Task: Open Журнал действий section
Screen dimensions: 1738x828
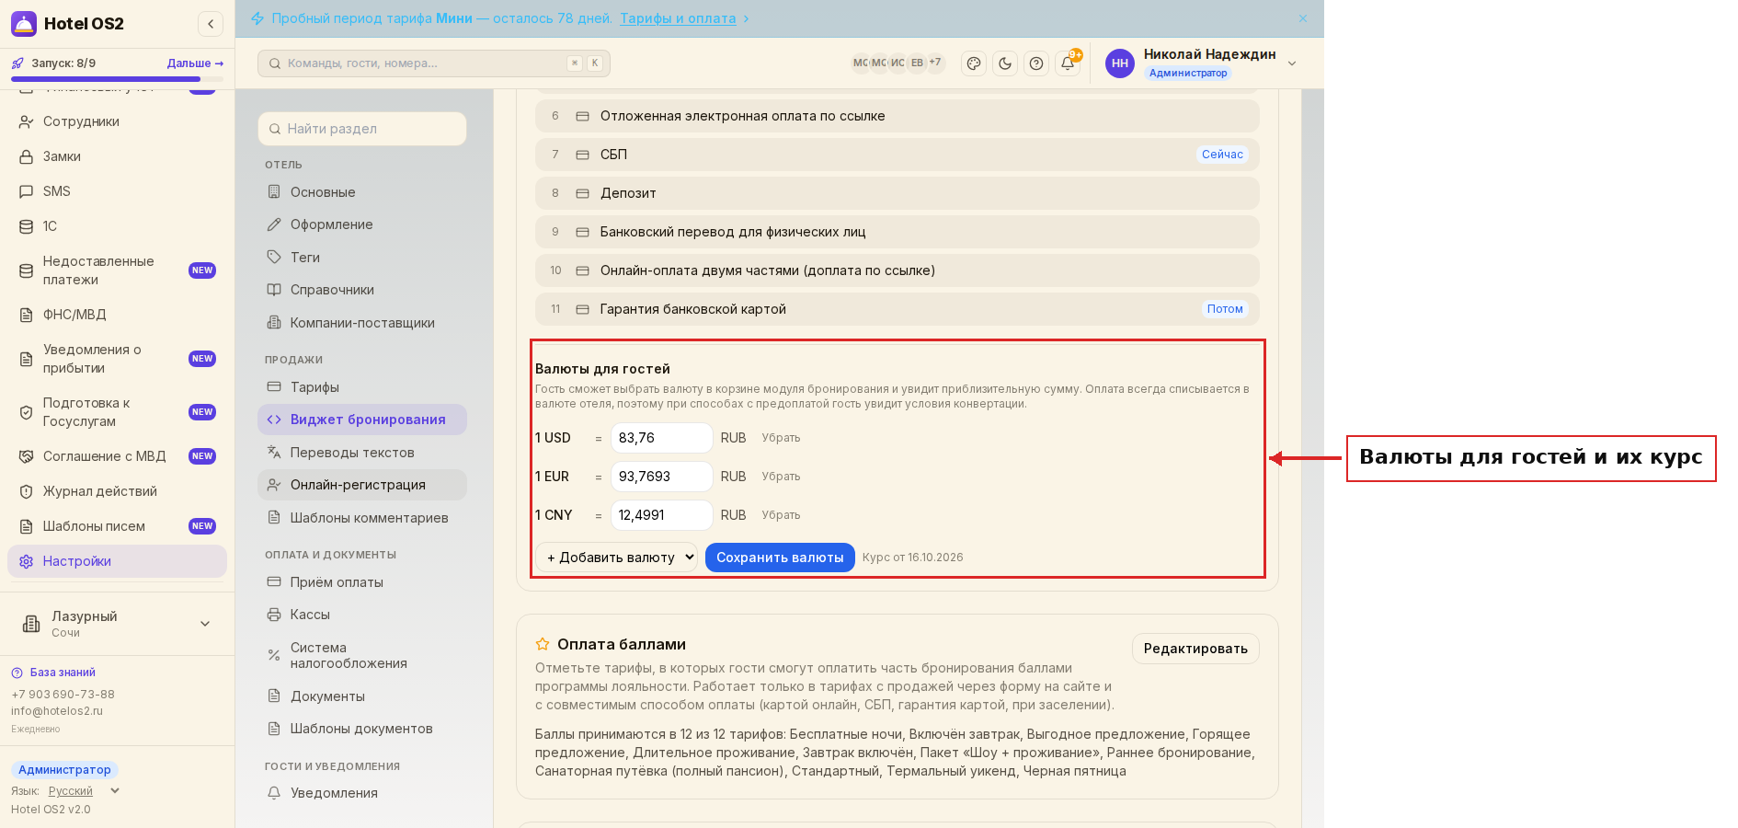Action: pyautogui.click(x=118, y=491)
